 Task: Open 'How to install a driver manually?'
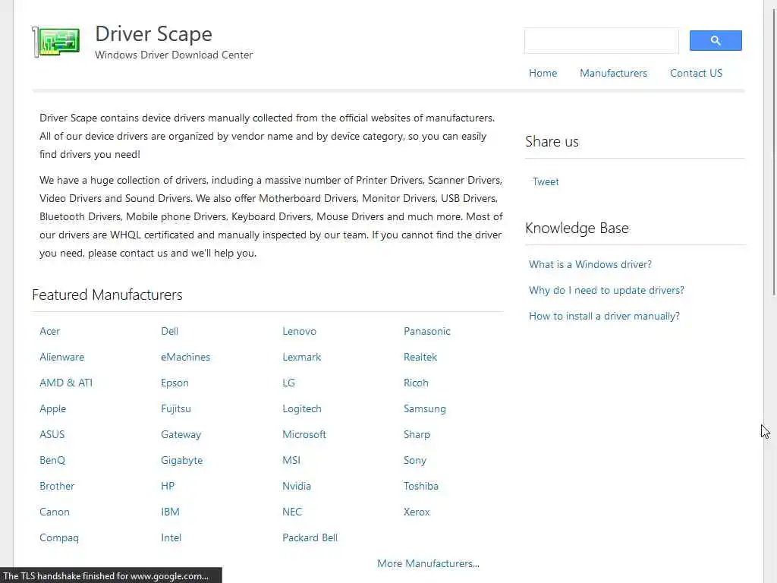tap(604, 317)
